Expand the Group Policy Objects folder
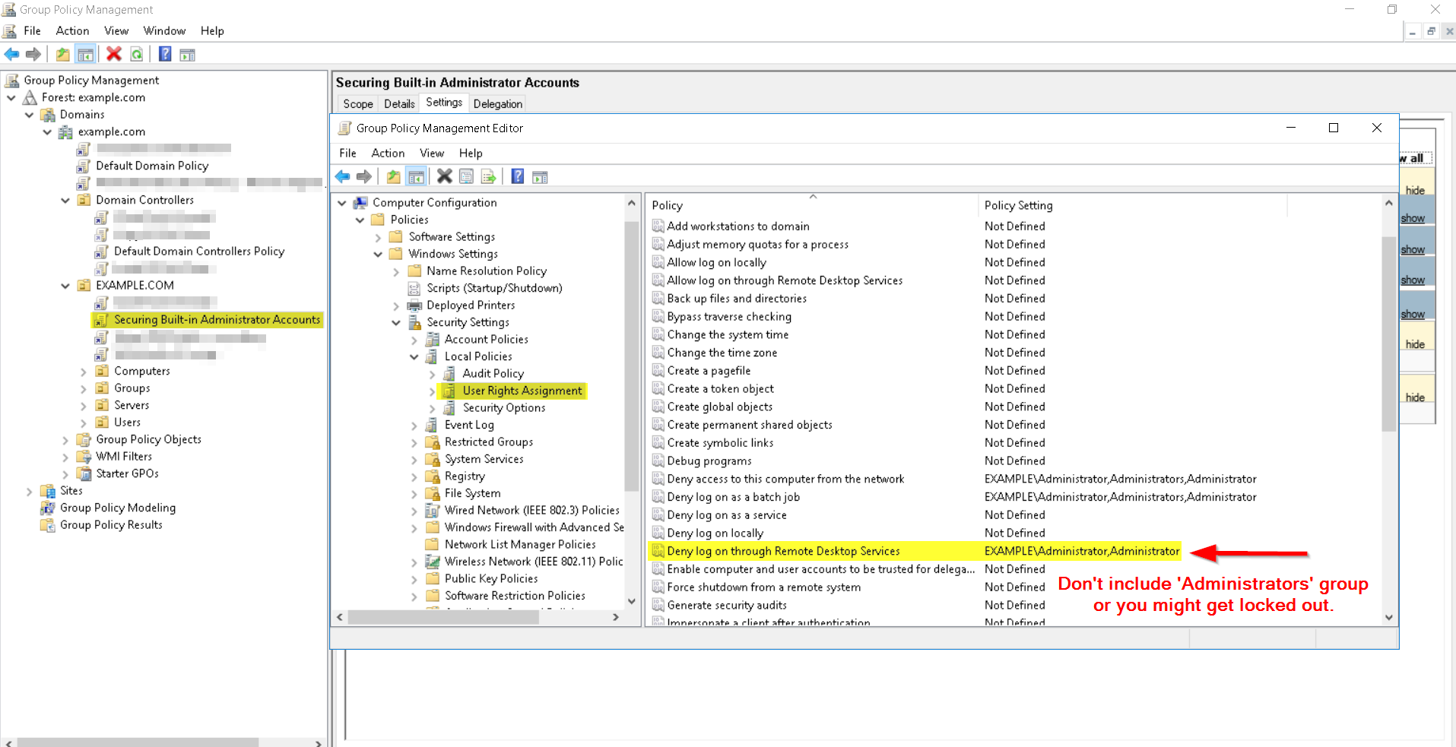This screenshot has width=1456, height=747. pos(65,440)
